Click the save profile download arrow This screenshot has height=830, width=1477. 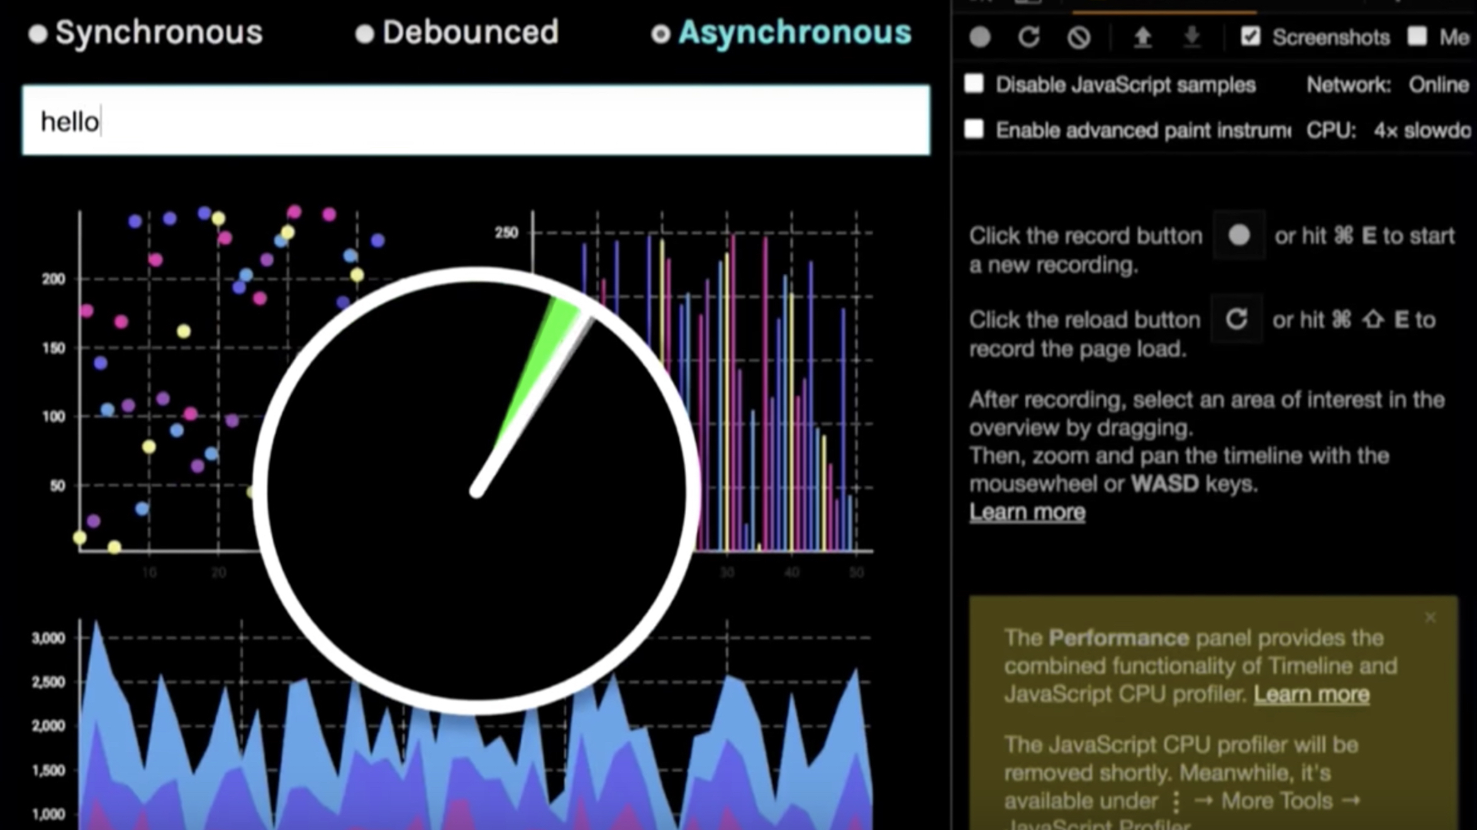click(1191, 38)
